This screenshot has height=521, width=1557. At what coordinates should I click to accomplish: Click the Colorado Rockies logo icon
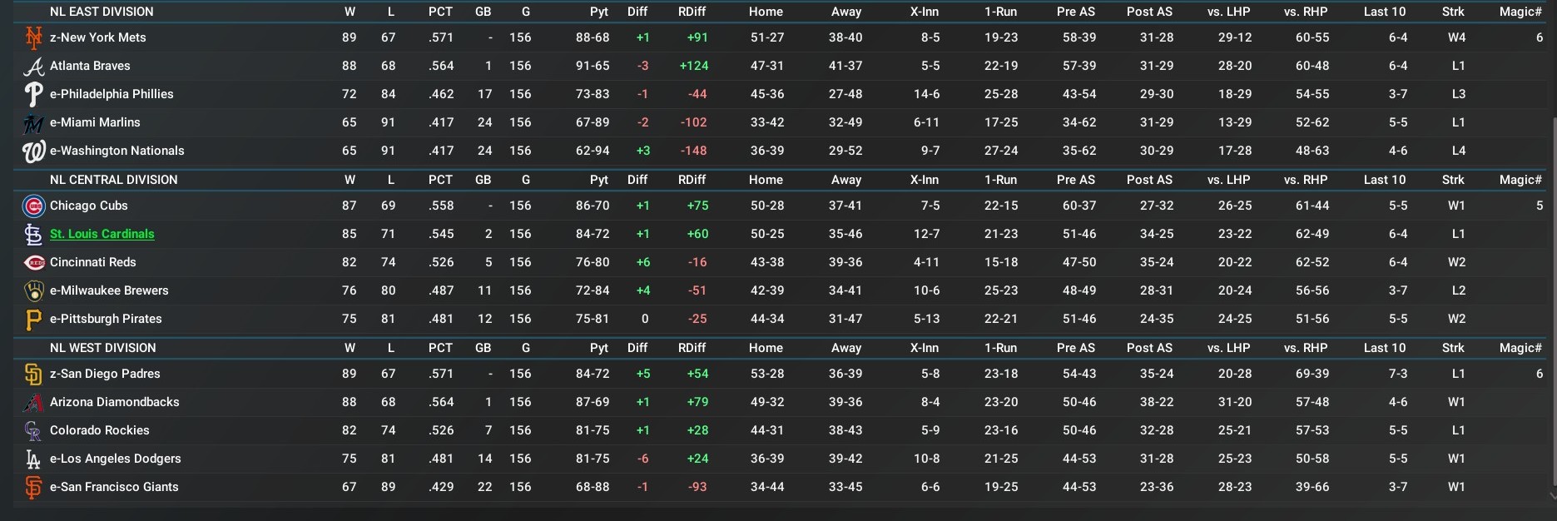(33, 430)
